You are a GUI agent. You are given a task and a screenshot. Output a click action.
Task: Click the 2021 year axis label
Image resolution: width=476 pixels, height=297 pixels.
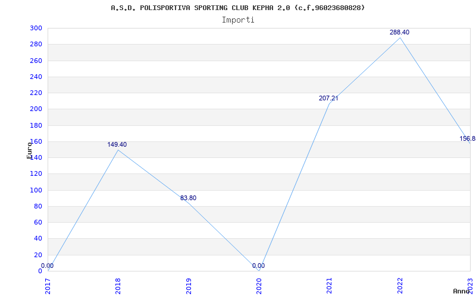[330, 286]
